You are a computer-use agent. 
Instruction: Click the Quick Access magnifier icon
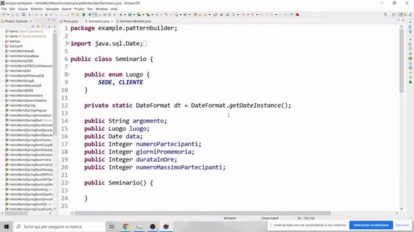pos(386,15)
